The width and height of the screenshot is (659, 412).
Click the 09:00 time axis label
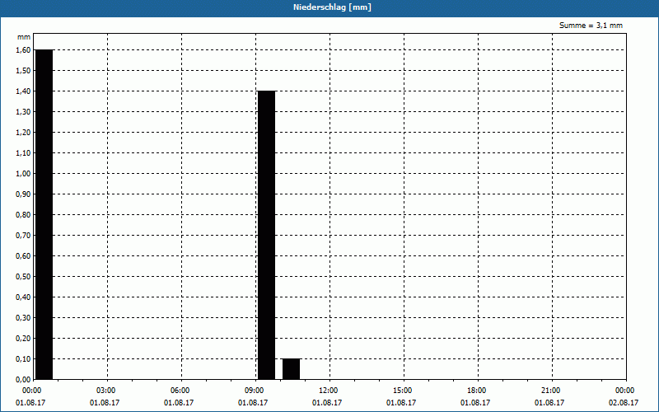[255, 391]
